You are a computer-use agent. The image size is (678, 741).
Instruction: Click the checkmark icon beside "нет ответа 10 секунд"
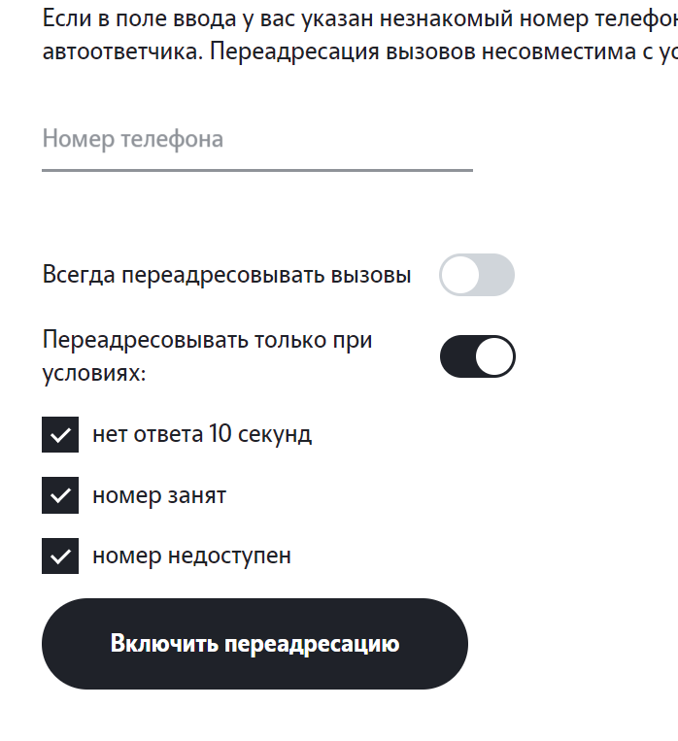[x=60, y=434]
